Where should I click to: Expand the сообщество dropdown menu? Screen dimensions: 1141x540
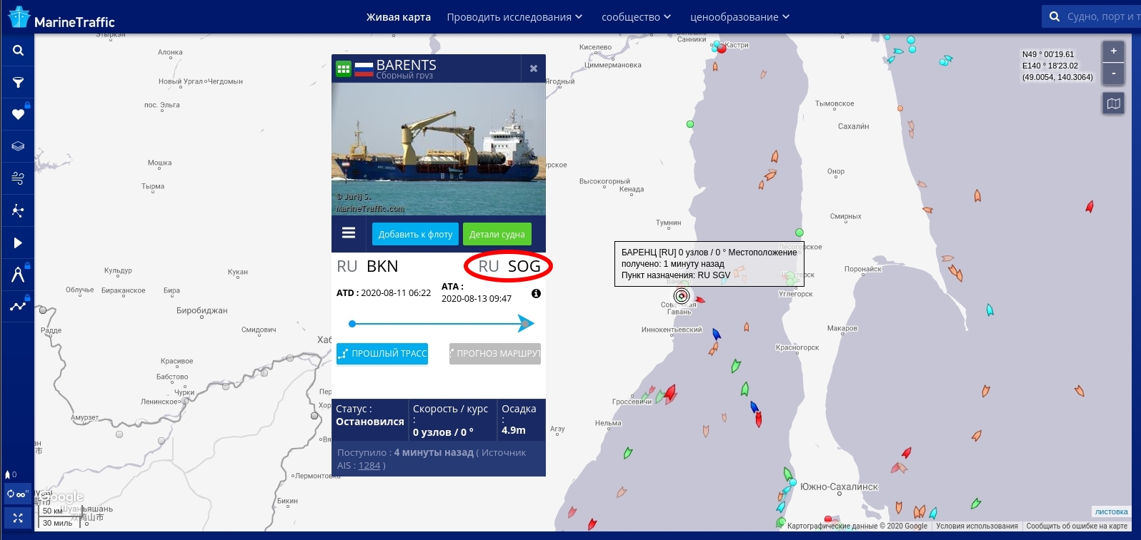tap(636, 17)
